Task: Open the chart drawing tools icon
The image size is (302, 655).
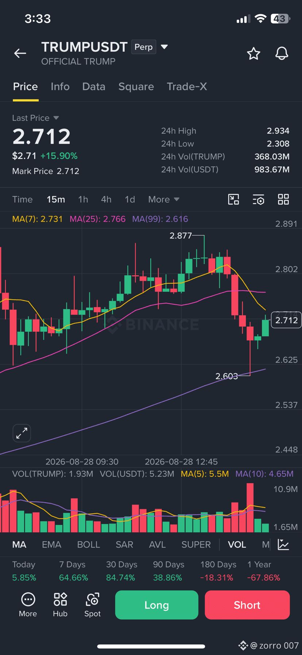Action: (233, 199)
